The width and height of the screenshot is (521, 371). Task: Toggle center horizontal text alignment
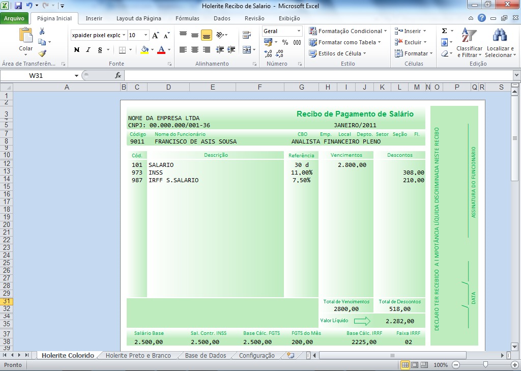(x=195, y=50)
